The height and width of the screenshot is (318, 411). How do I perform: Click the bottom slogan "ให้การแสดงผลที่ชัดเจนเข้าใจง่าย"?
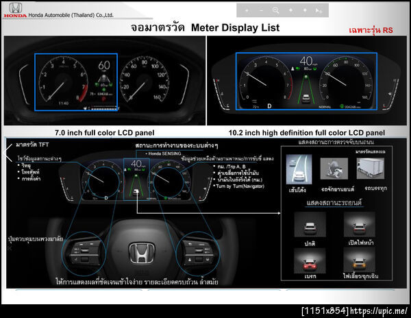99,282
